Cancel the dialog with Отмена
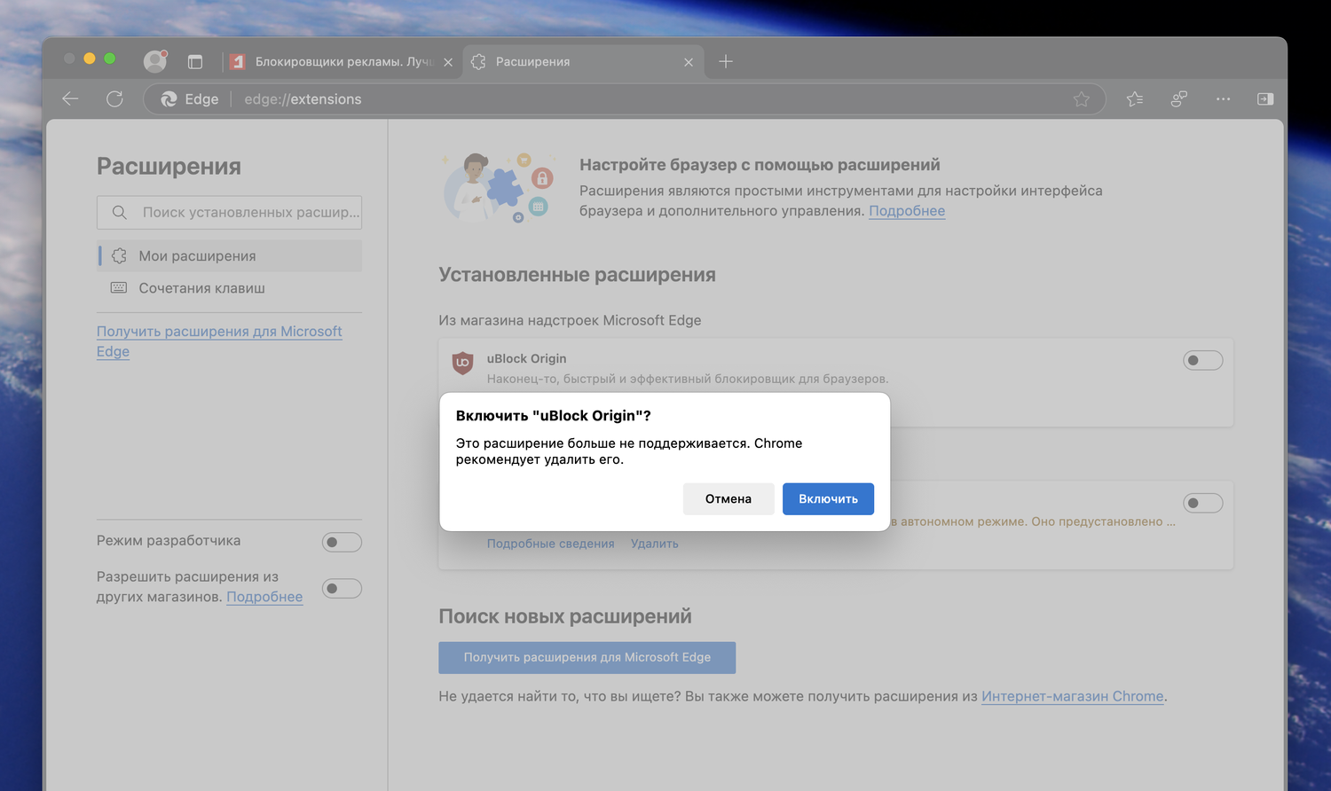1331x791 pixels. click(x=729, y=499)
